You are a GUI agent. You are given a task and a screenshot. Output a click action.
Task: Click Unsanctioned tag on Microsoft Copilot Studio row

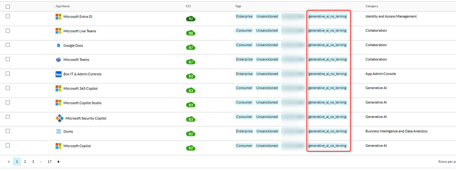[x=267, y=102]
